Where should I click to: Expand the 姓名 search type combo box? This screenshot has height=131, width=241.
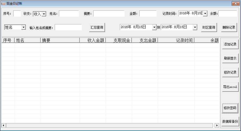click(23, 27)
